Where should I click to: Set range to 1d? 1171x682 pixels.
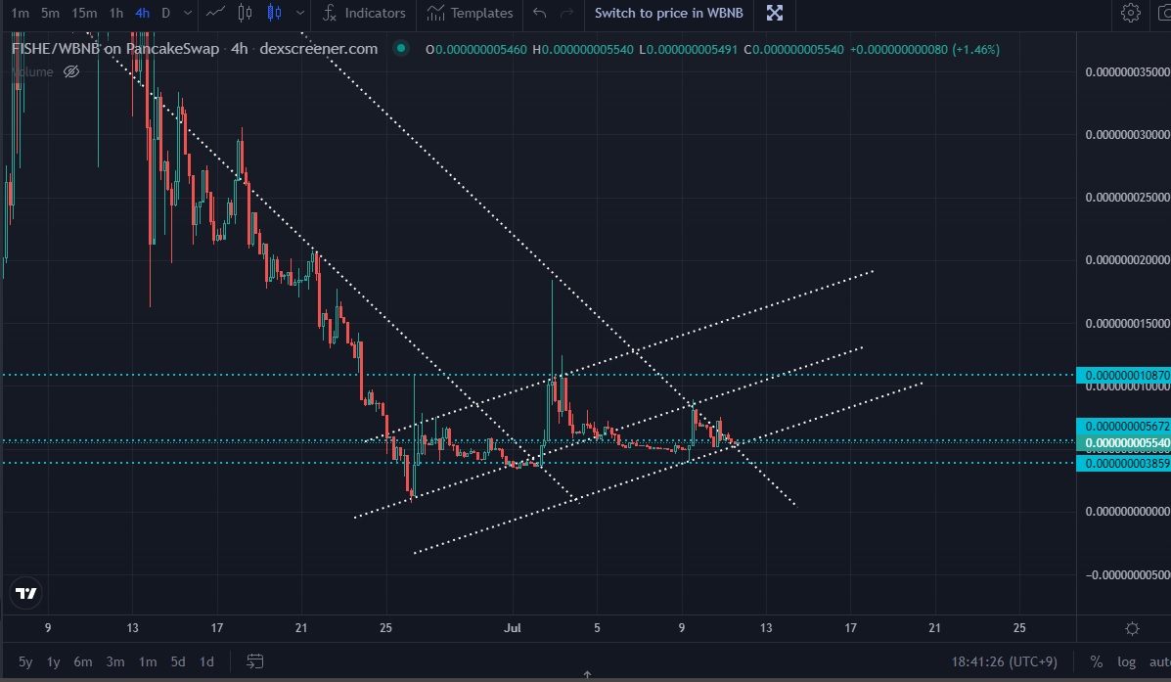206,661
